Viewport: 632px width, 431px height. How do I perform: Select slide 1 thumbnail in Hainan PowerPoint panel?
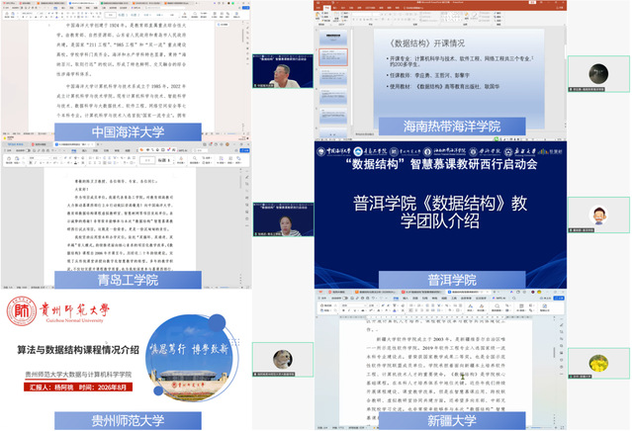pyautogui.click(x=333, y=39)
